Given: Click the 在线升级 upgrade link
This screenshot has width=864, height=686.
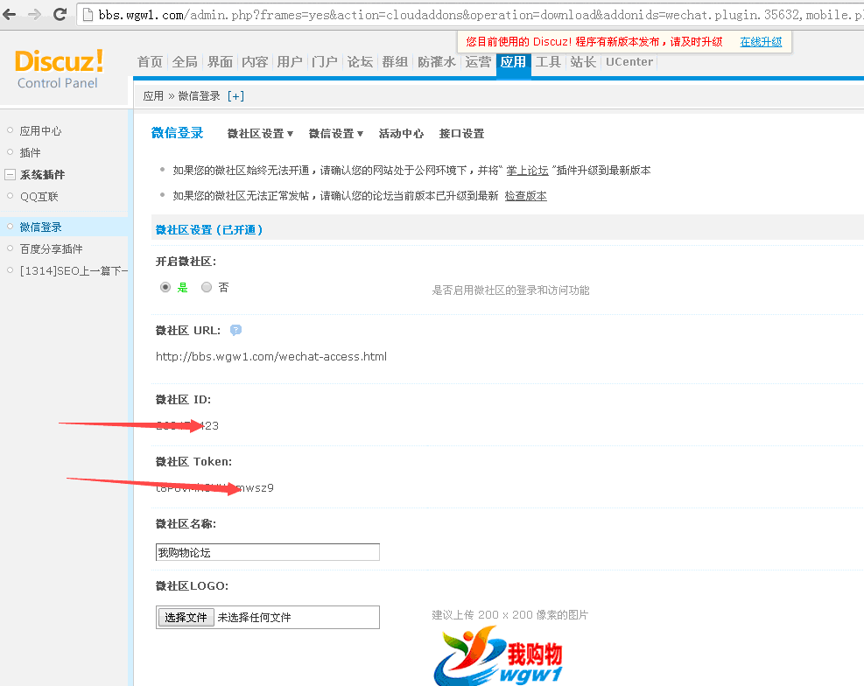Looking at the screenshot, I should (761, 42).
